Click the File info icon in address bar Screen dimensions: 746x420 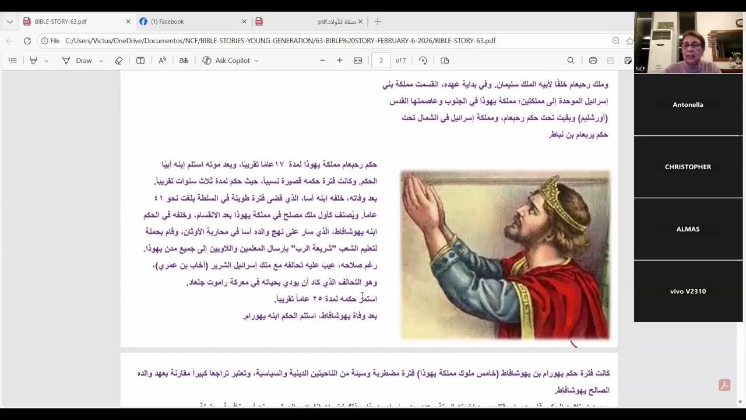click(x=50, y=41)
